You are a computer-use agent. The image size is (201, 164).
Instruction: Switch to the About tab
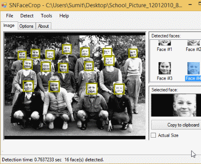click(x=43, y=26)
